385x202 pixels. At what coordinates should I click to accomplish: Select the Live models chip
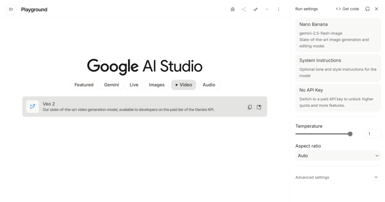134,85
